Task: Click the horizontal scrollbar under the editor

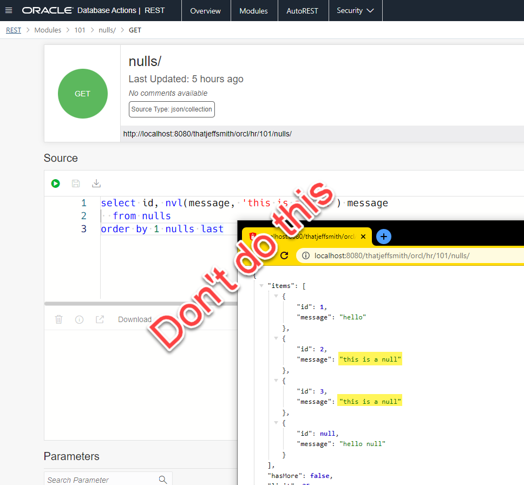Action: click(x=141, y=304)
